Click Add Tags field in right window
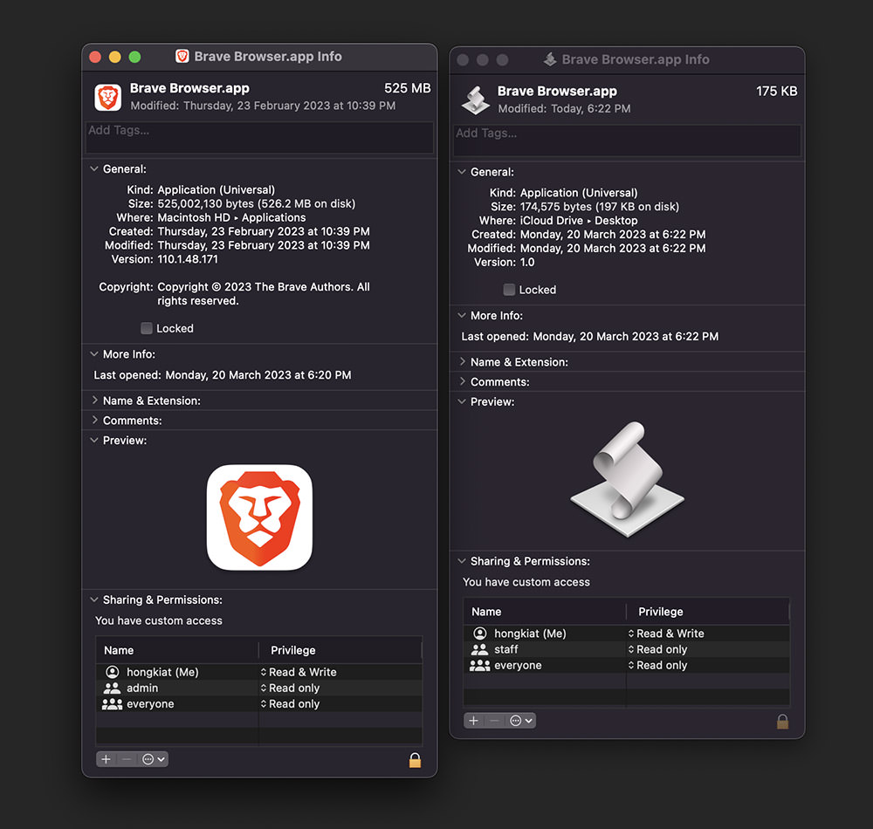This screenshot has height=829, width=873. point(627,140)
